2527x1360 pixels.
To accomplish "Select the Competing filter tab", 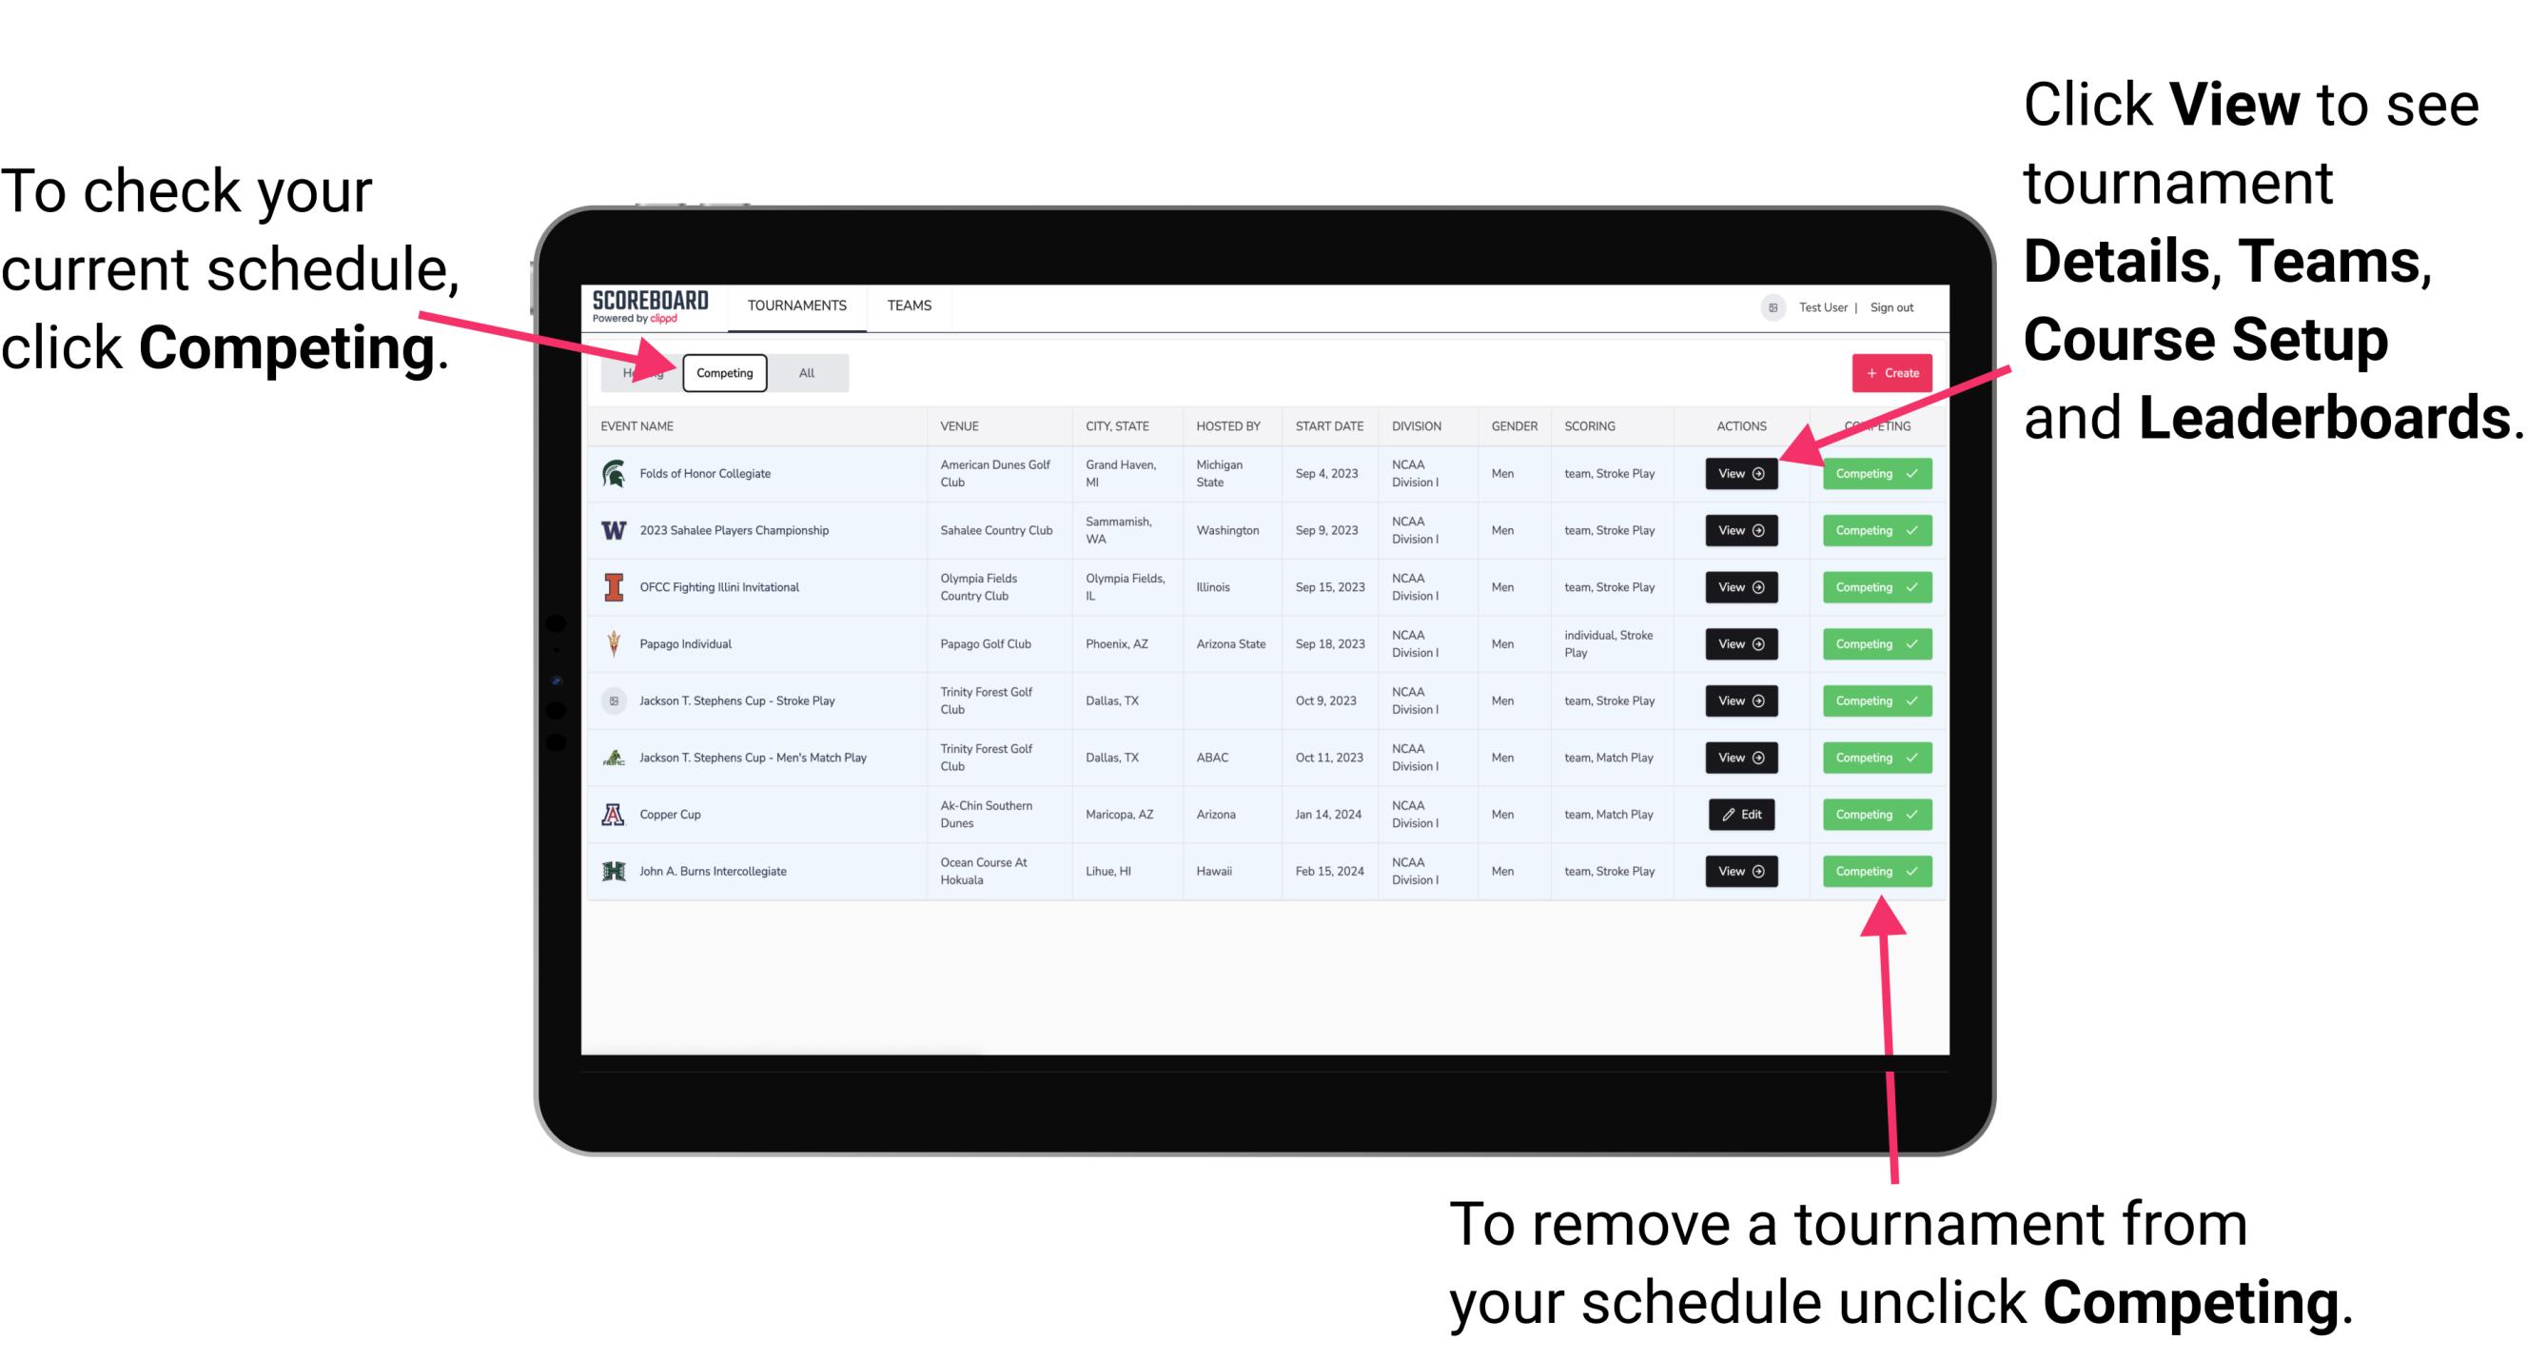I will click(723, 373).
